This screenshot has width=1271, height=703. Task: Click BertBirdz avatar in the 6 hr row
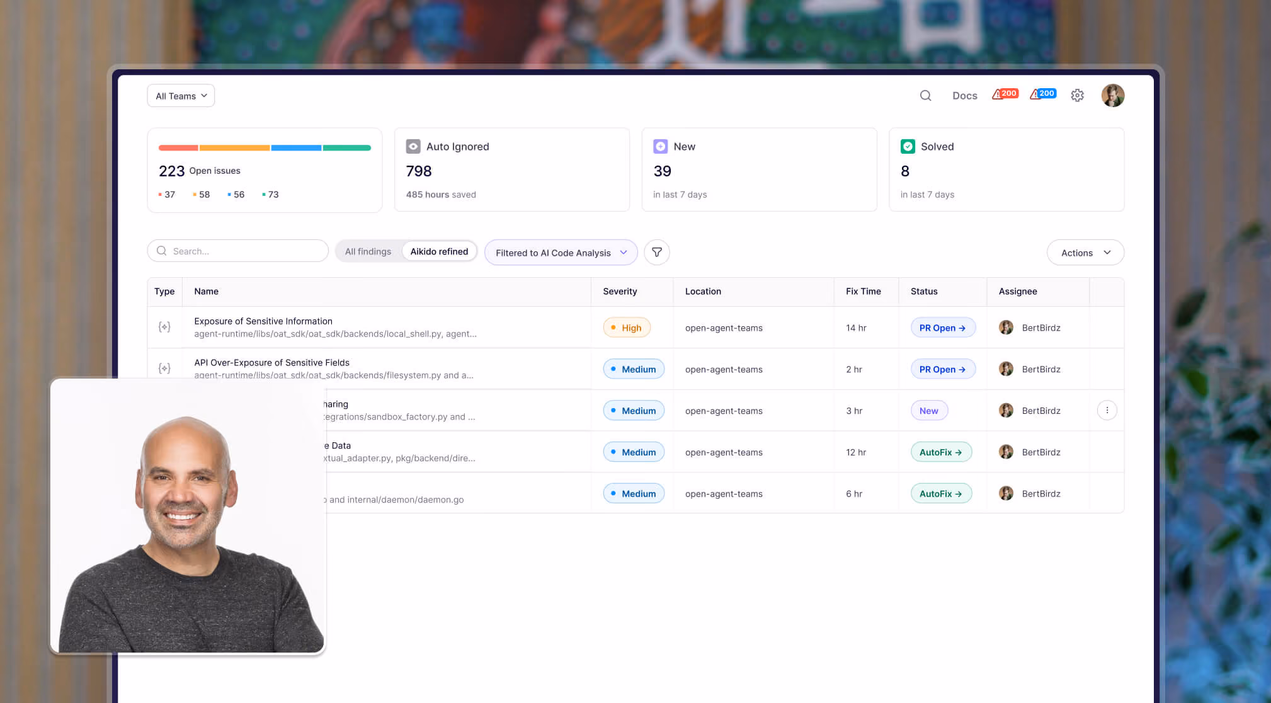pyautogui.click(x=1006, y=494)
